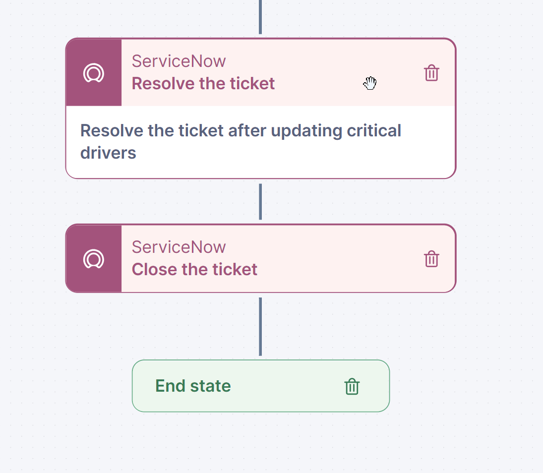Delete the Close the ticket node
Viewport: 543px width, 473px height.
pyautogui.click(x=431, y=259)
